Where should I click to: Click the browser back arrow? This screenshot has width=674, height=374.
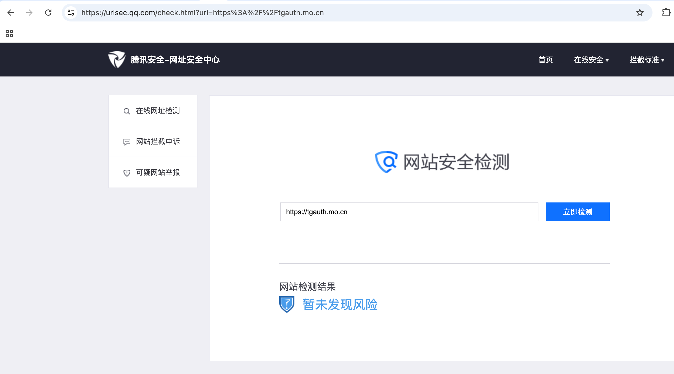[x=10, y=13]
